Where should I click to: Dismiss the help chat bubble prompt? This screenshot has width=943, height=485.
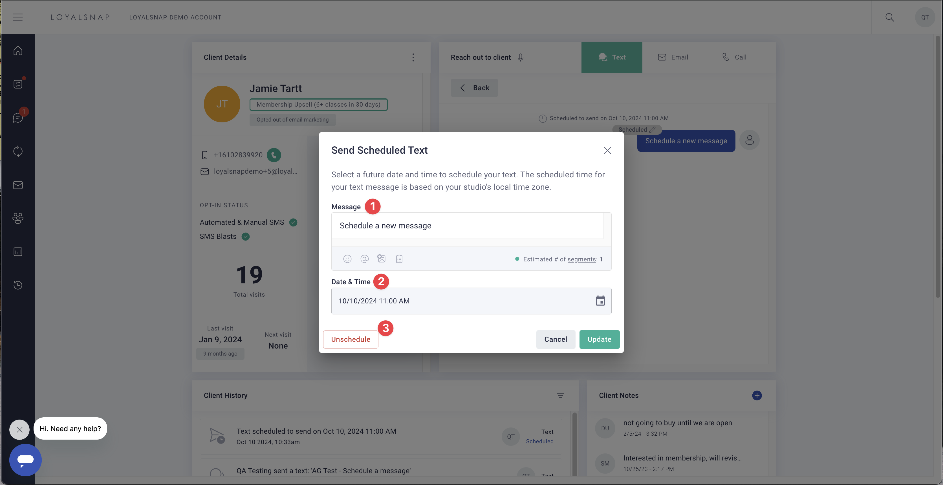(19, 430)
